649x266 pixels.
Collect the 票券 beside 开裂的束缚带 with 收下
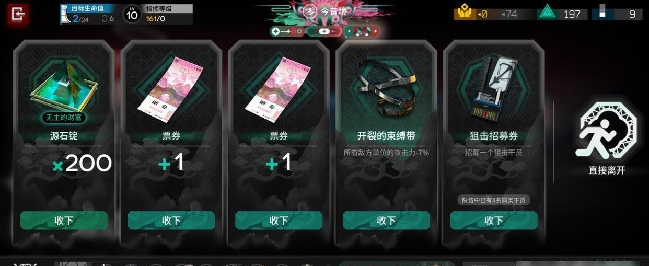pos(279,221)
